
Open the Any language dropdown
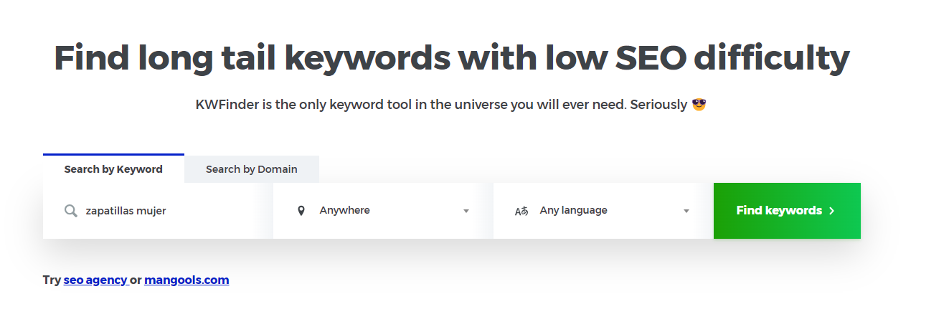click(603, 211)
